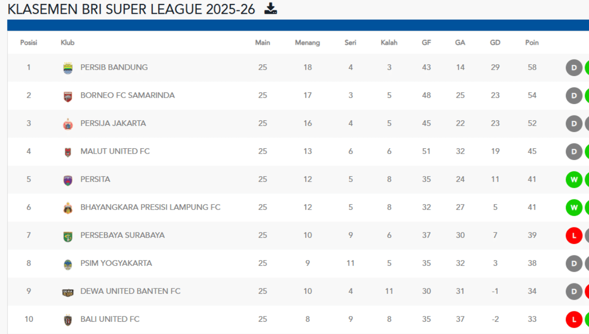
Task: Click the red L badge for Bali United
Action: click(x=574, y=319)
